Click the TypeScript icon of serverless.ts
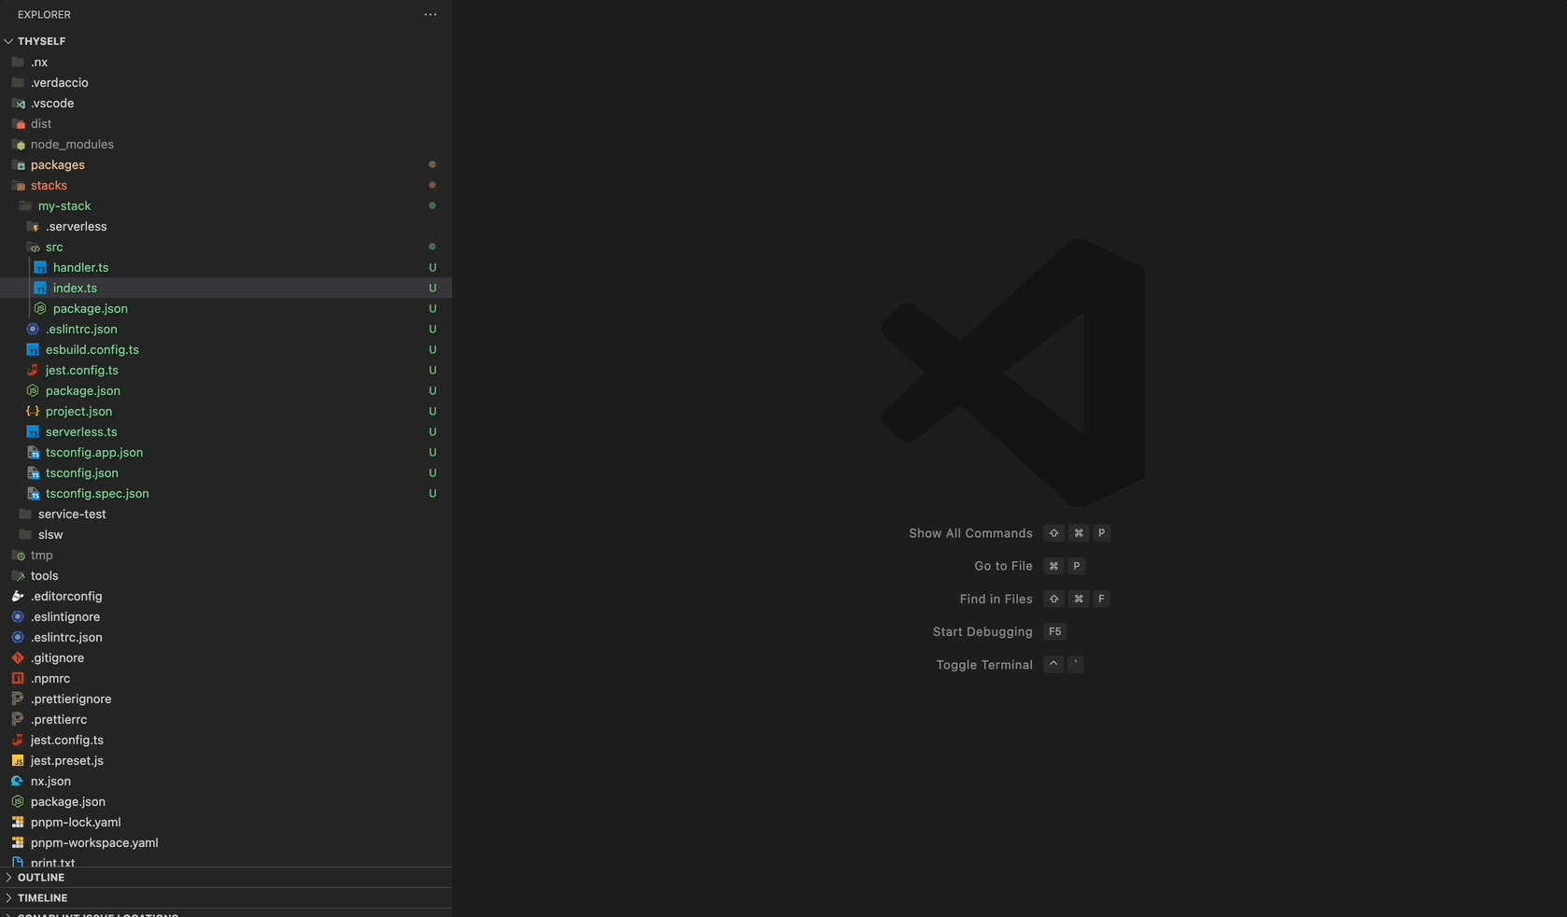The height and width of the screenshot is (917, 1567). pyautogui.click(x=33, y=432)
